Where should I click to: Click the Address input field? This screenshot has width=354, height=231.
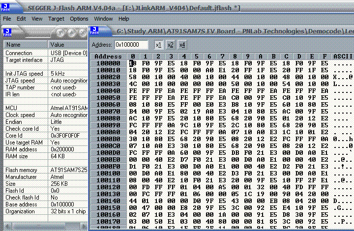point(131,45)
